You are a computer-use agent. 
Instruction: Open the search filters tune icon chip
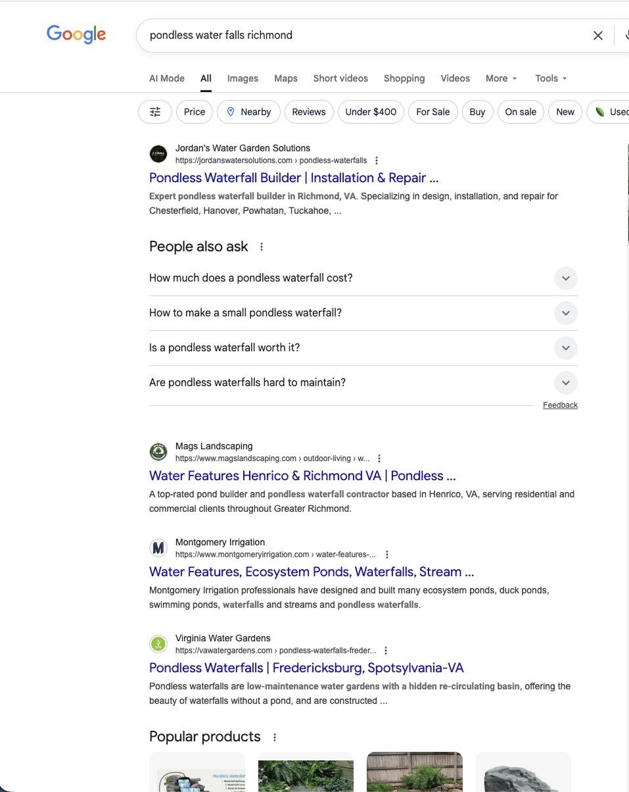pos(155,112)
